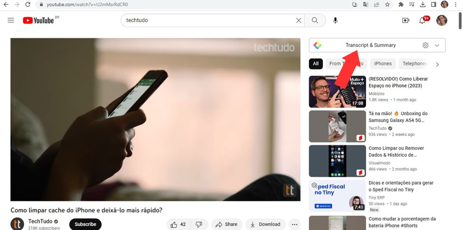The image size is (463, 230).
Task: Click the browser forward arrow
Action: [x=17, y=4]
